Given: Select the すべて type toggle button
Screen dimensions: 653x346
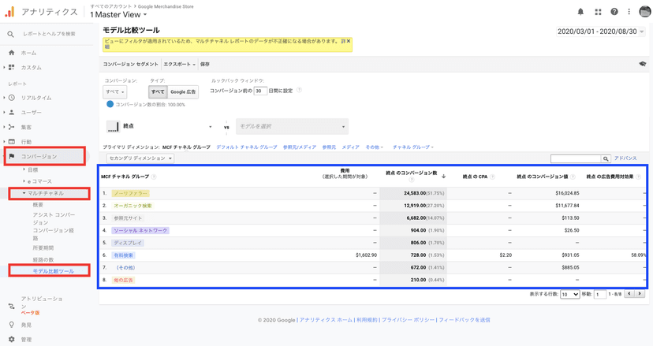Looking at the screenshot, I should click(158, 91).
